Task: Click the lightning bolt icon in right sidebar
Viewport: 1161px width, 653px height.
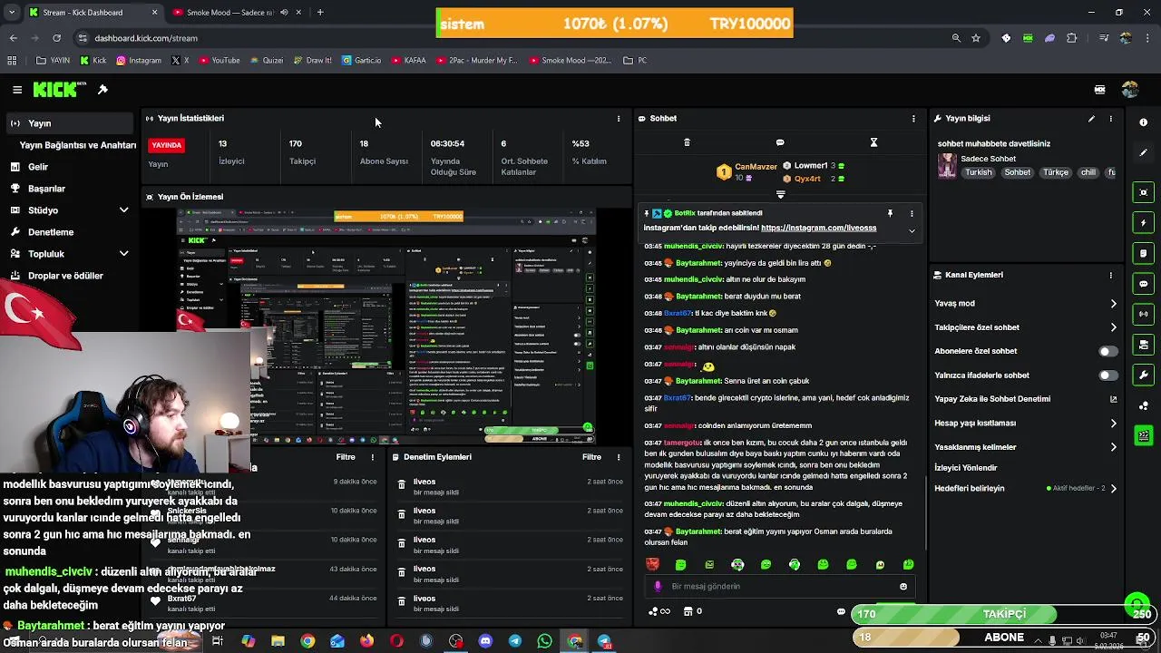Action: [x=1143, y=223]
